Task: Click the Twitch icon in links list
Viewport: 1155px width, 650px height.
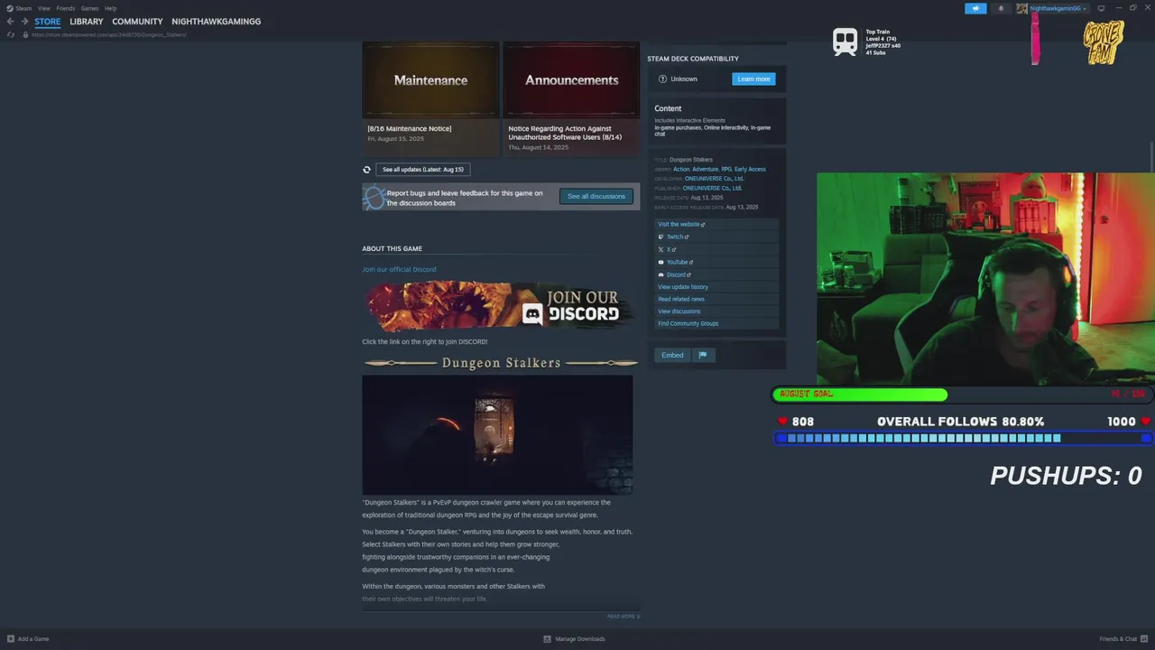Action: coord(661,237)
